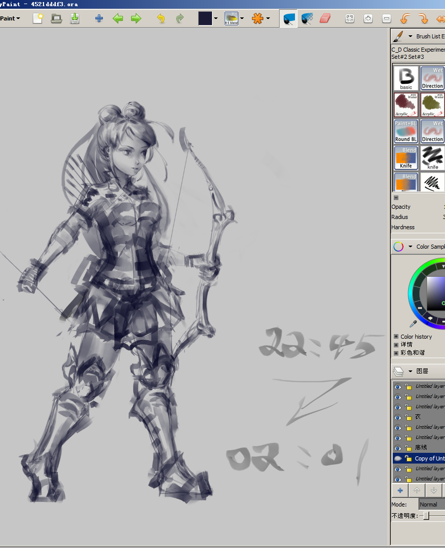Screen dimensions: 445x549
Task: Move the layer down with the arrow button
Action: [x=434, y=491]
